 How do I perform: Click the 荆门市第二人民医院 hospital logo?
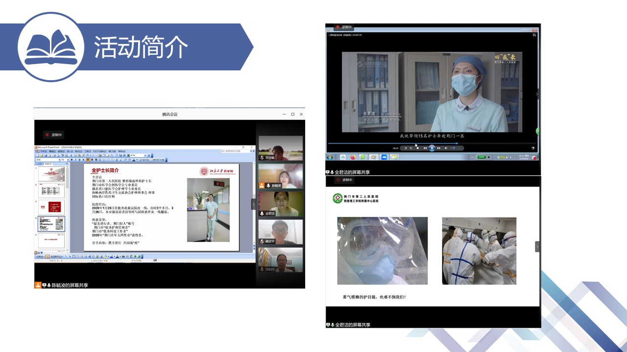338,198
